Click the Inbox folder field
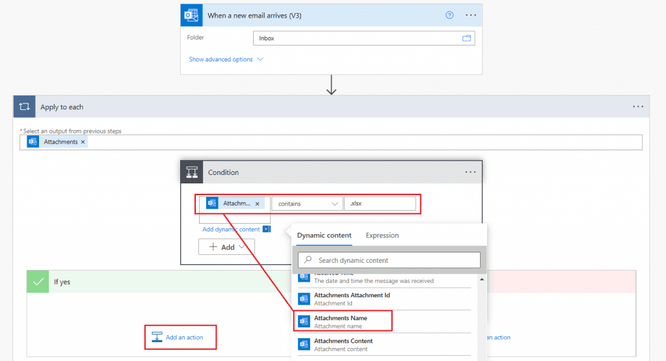The image size is (666, 361). click(x=364, y=38)
